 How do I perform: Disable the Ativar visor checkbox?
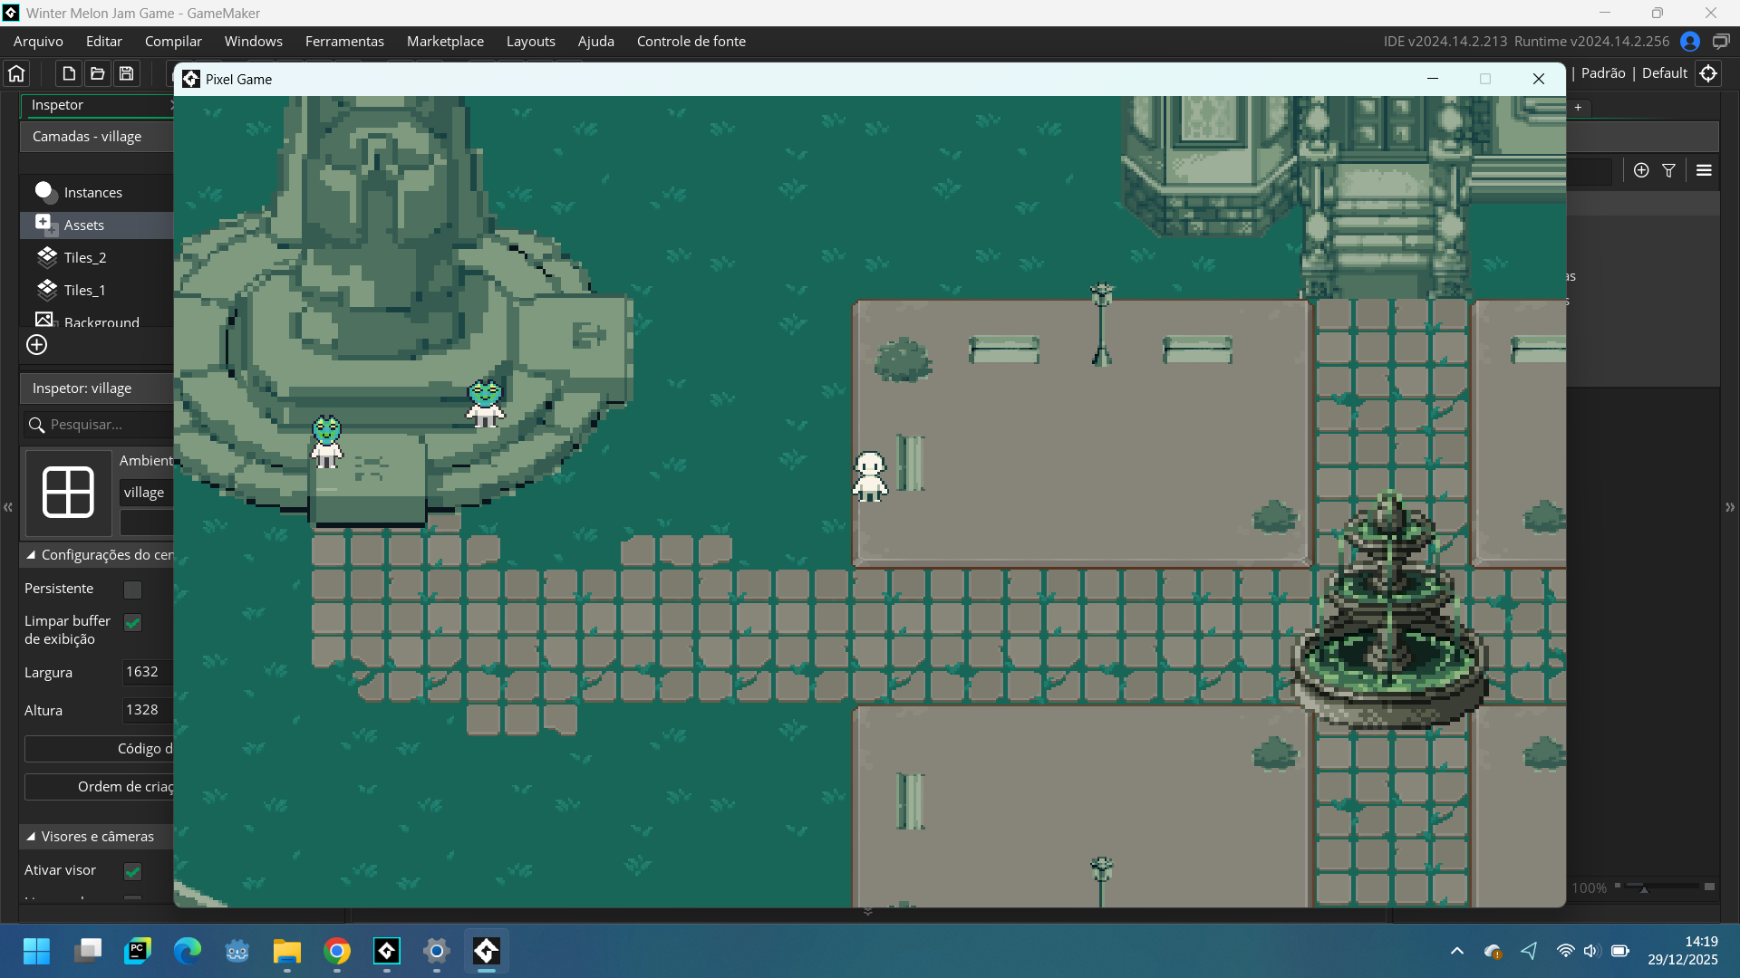pyautogui.click(x=133, y=871)
